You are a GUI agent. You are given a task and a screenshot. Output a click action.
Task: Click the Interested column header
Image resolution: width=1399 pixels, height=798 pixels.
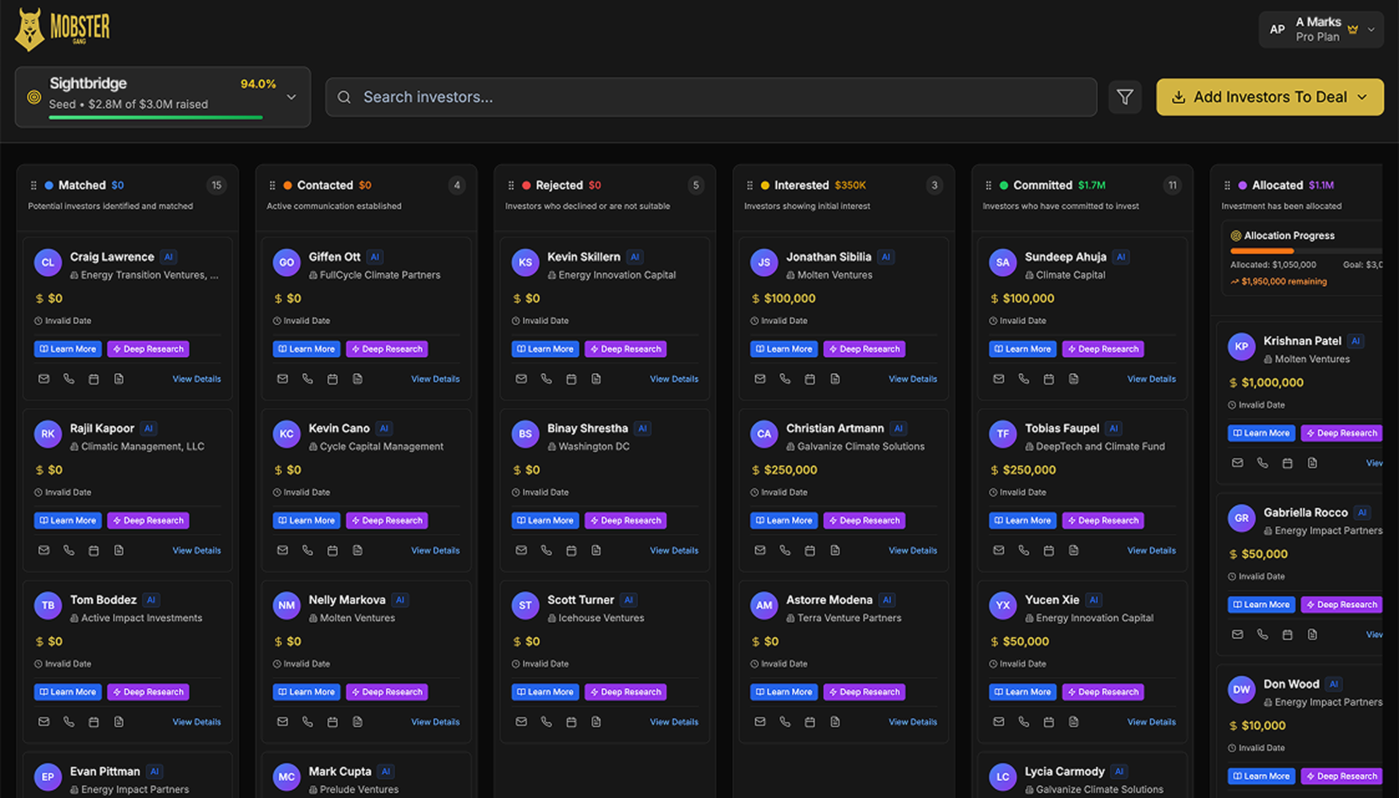[801, 185]
